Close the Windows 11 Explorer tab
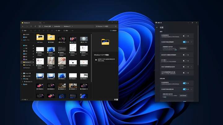 pos(40,23)
